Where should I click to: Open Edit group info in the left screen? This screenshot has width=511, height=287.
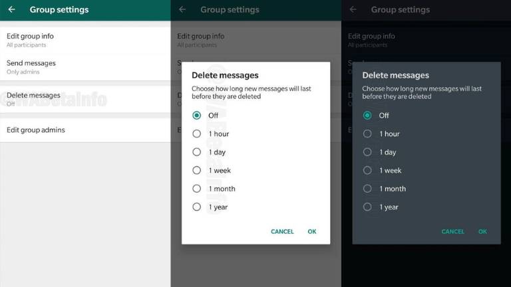click(40, 39)
